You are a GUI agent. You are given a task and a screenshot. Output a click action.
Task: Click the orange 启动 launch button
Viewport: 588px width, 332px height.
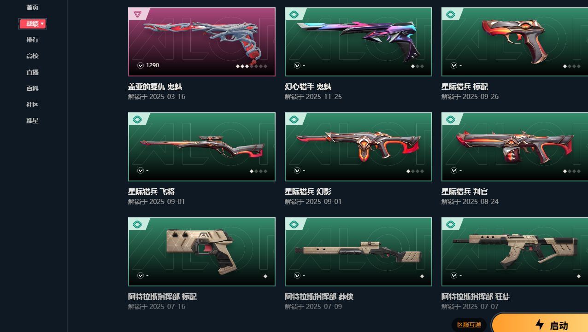coord(540,323)
